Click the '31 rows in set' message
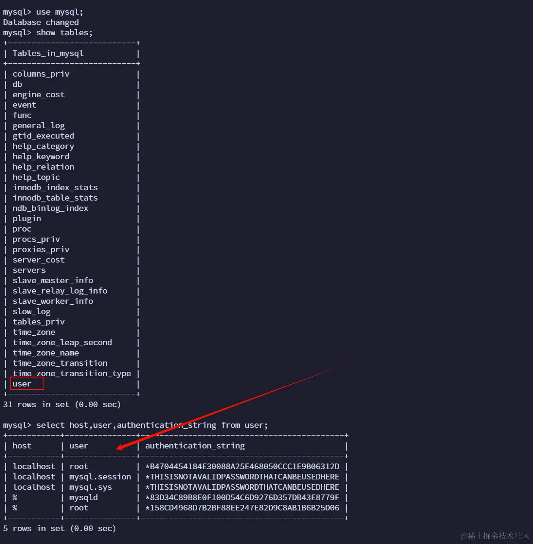Screen dimensions: 533x544 click(x=62, y=405)
